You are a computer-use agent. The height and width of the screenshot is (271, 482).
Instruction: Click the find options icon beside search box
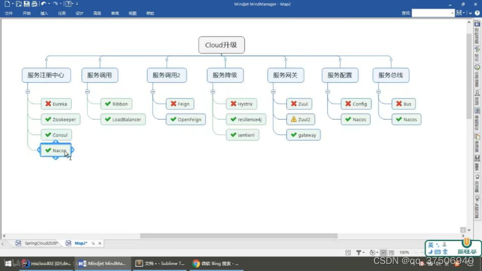pyautogui.click(x=459, y=13)
